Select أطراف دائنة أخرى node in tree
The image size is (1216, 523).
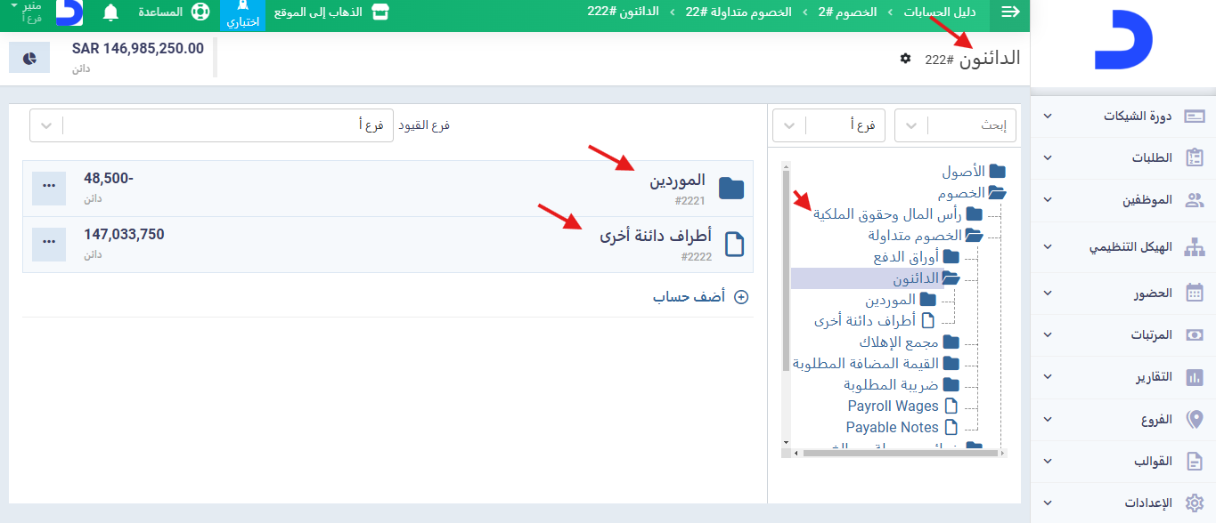coord(865,321)
